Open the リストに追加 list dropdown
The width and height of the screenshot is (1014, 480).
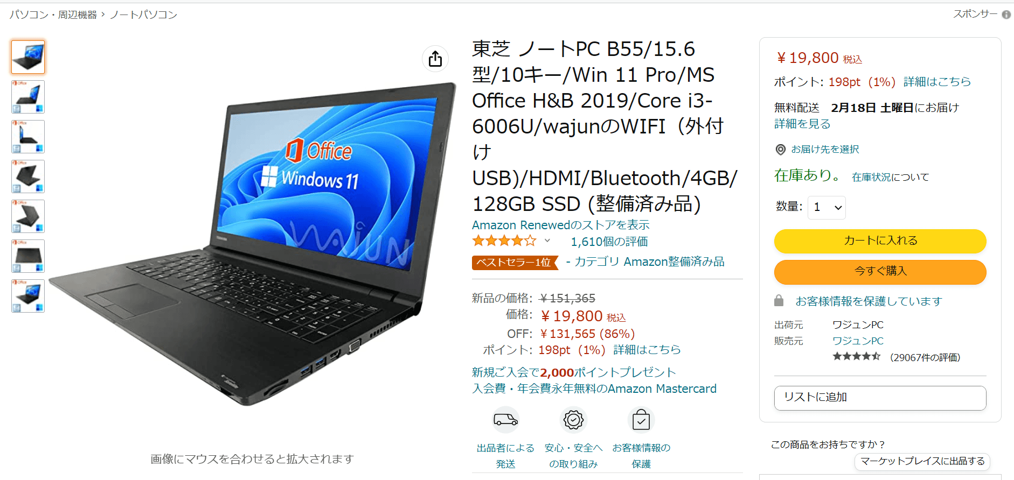pos(880,398)
